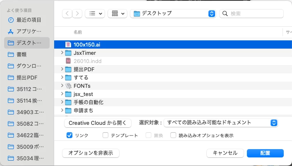Select the 手帳の自動化 folder icon

(x=68, y=102)
